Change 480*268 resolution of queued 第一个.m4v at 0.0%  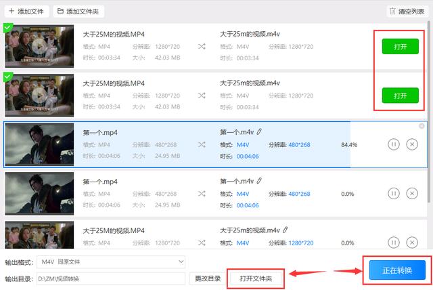pyautogui.click(x=299, y=194)
